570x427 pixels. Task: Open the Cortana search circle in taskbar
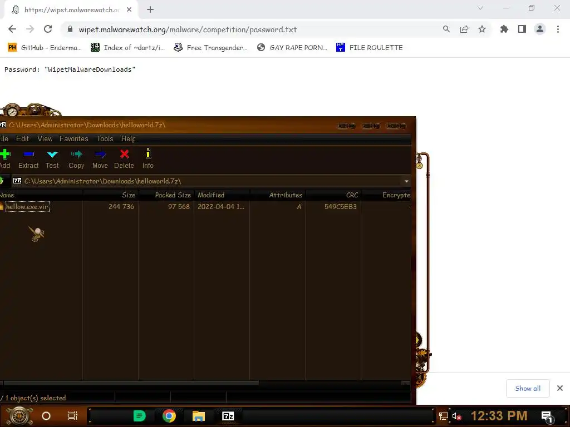tap(46, 416)
